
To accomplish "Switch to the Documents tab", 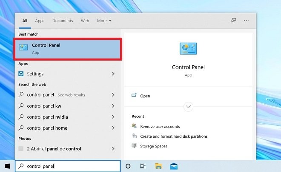I will [63, 21].
